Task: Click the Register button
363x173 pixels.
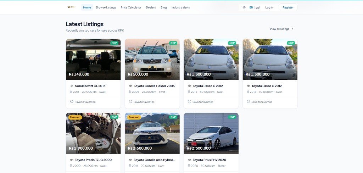Action: pyautogui.click(x=288, y=7)
